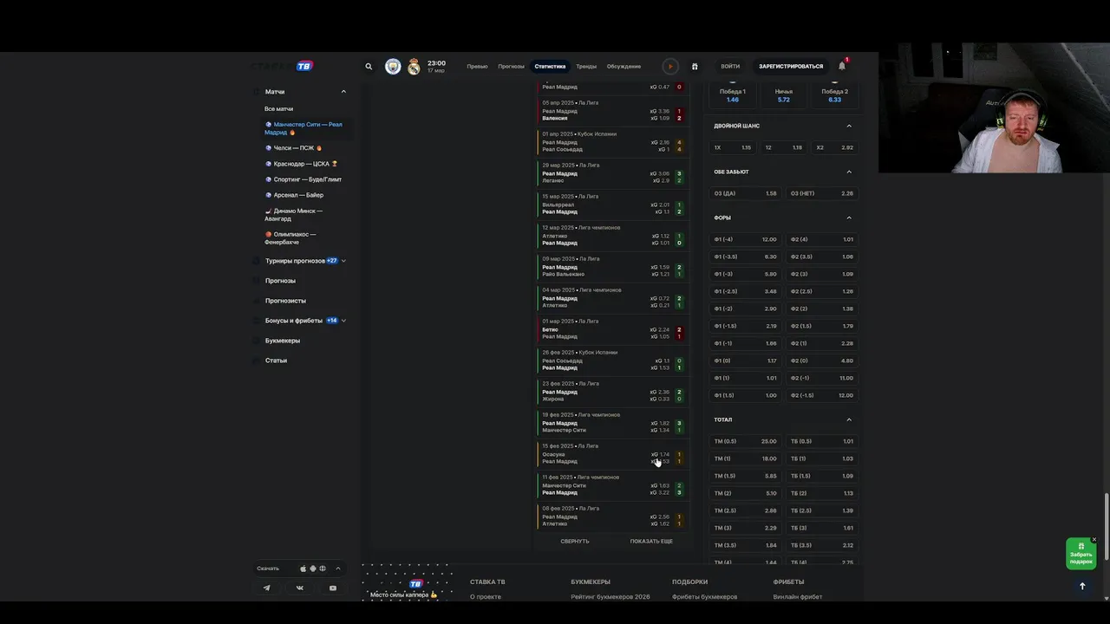The width and height of the screenshot is (1110, 624).
Task: Open Арсенал — Байер match
Action: 294,195
